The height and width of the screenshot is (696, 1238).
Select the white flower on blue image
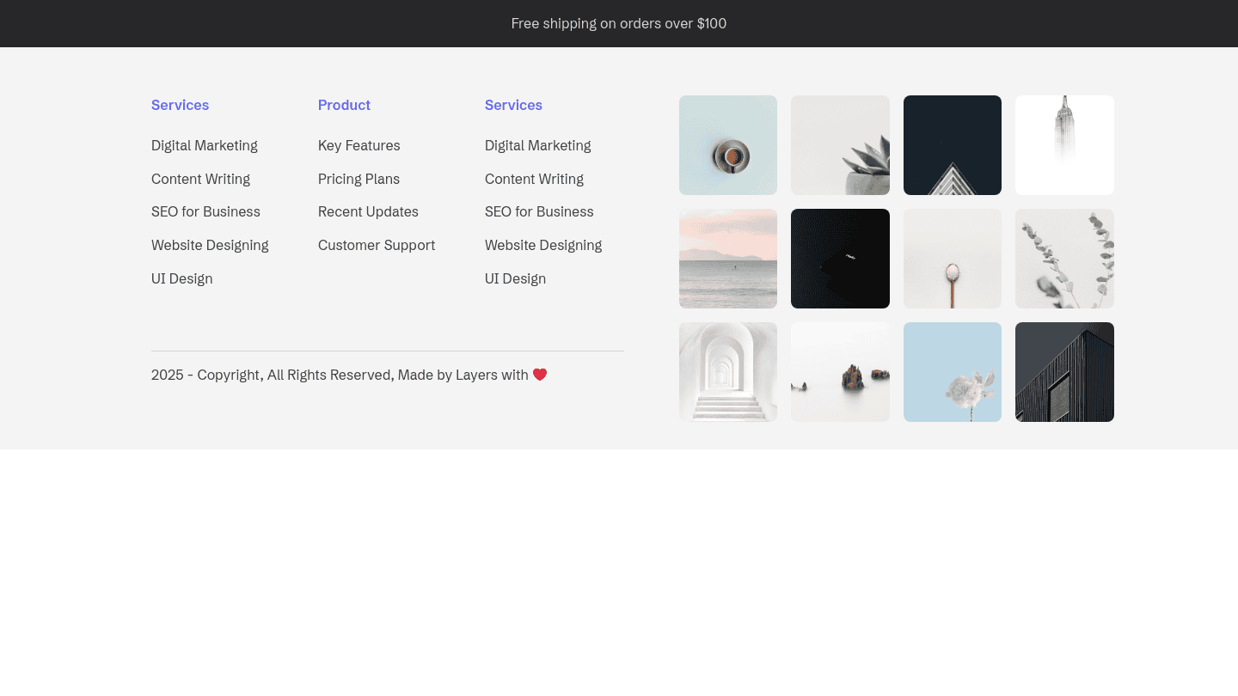[953, 372]
